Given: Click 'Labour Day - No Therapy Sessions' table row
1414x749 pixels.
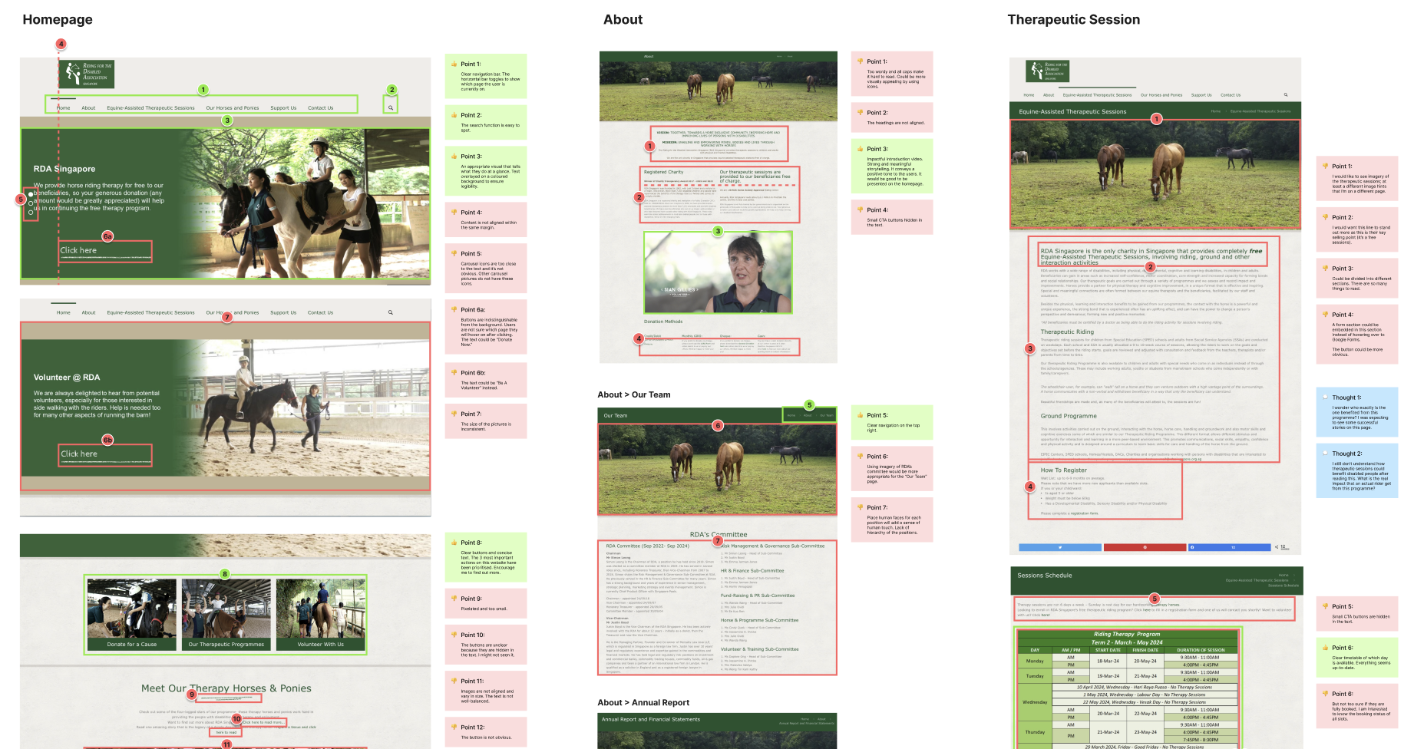Looking at the screenshot, I should (1144, 695).
